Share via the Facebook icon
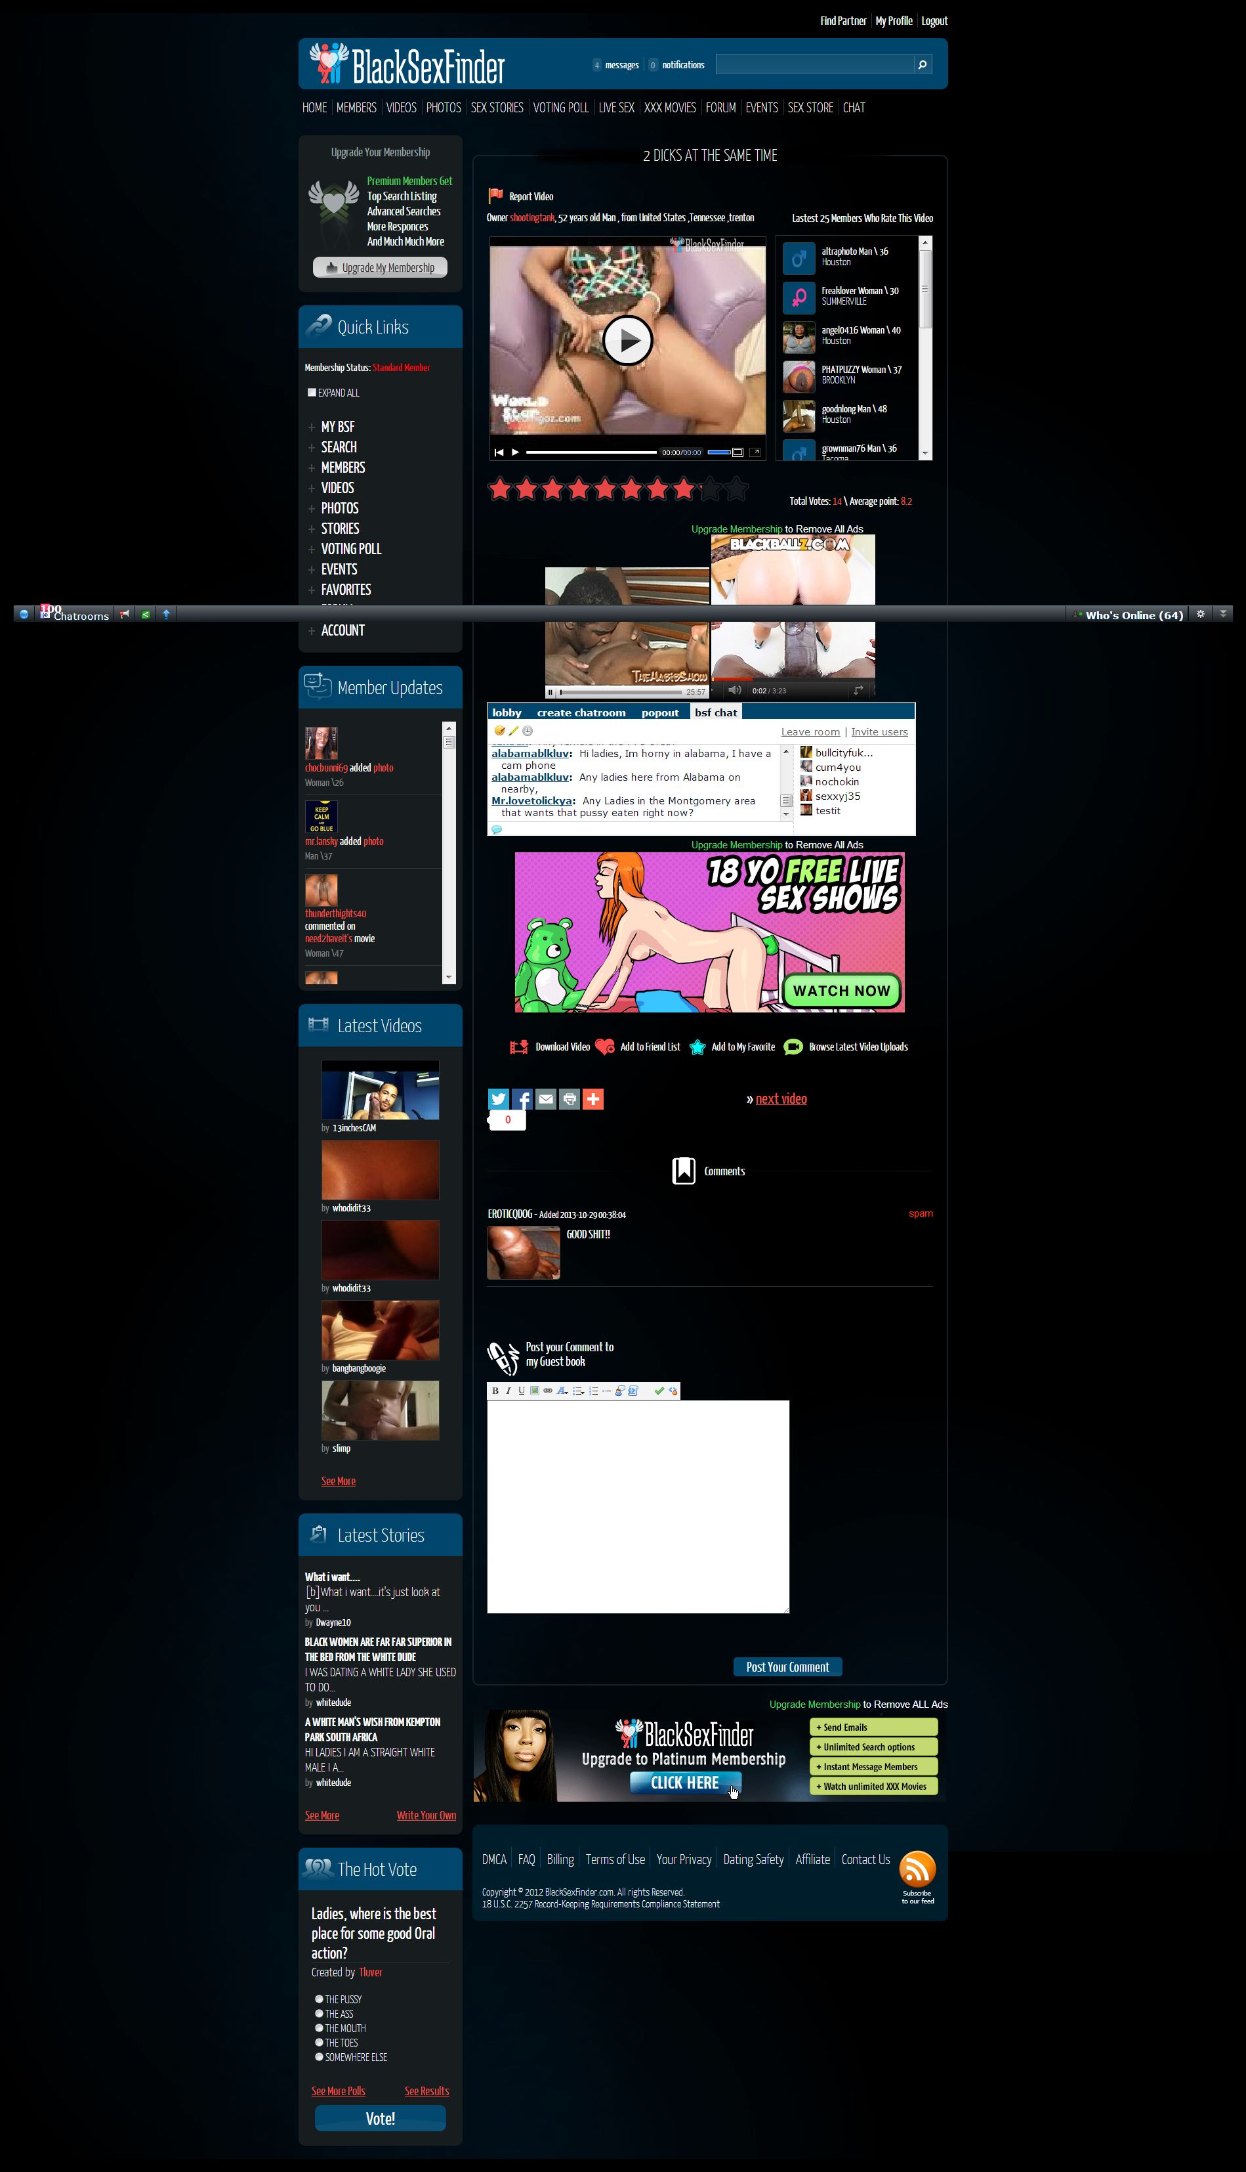The image size is (1246, 2172). [522, 1098]
